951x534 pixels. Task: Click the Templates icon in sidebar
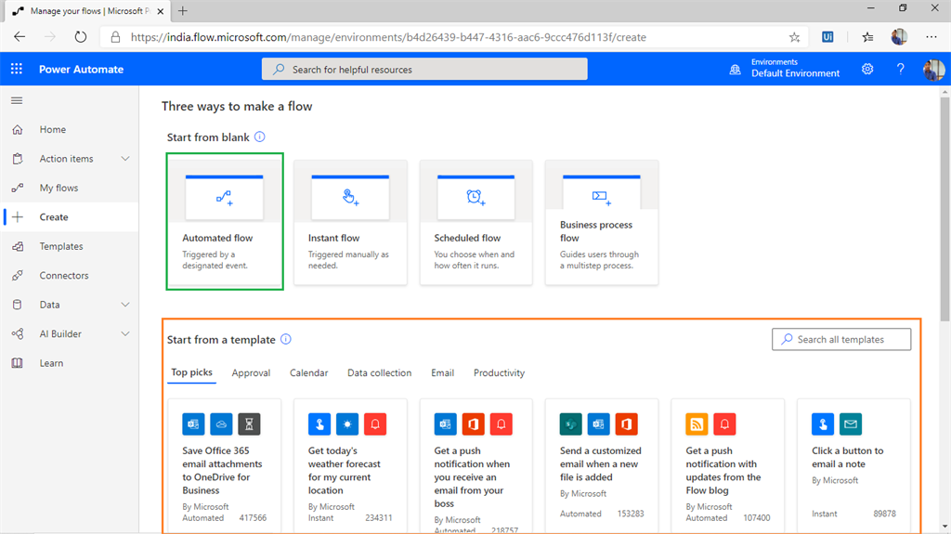click(18, 246)
